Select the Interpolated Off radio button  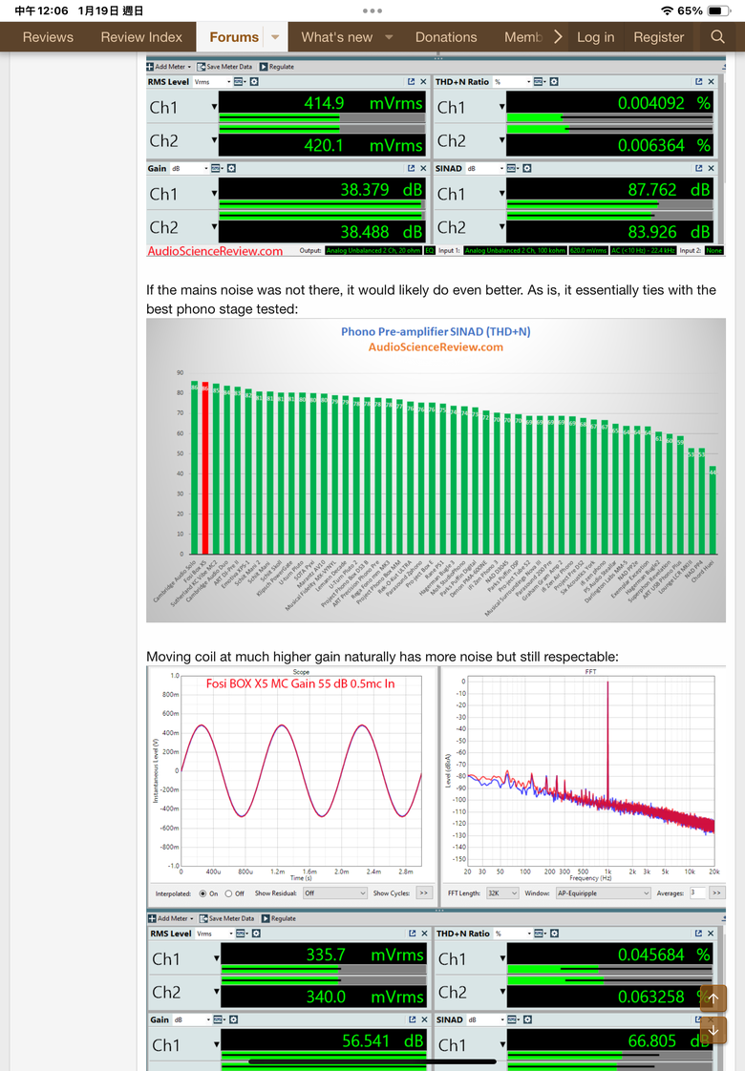(229, 893)
